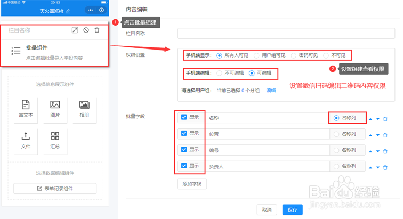
Task: Select 可编辑 for mobile editing
Action: 252,73
